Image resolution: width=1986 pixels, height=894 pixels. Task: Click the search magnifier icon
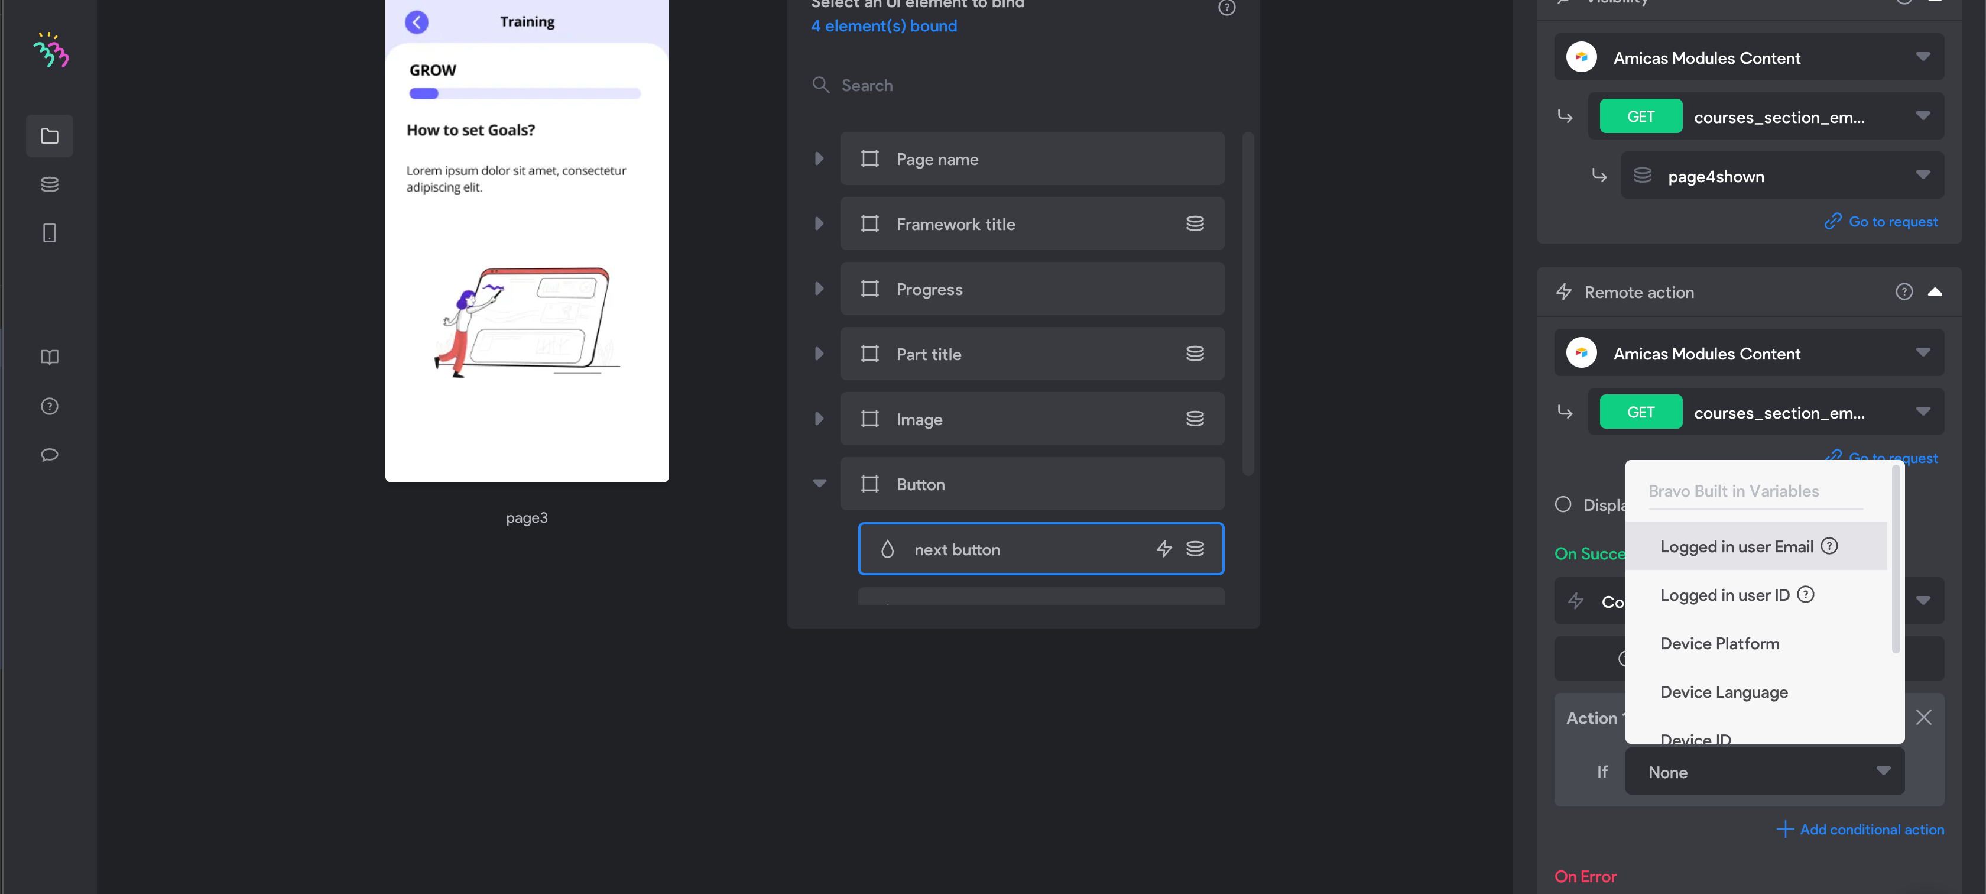click(821, 85)
